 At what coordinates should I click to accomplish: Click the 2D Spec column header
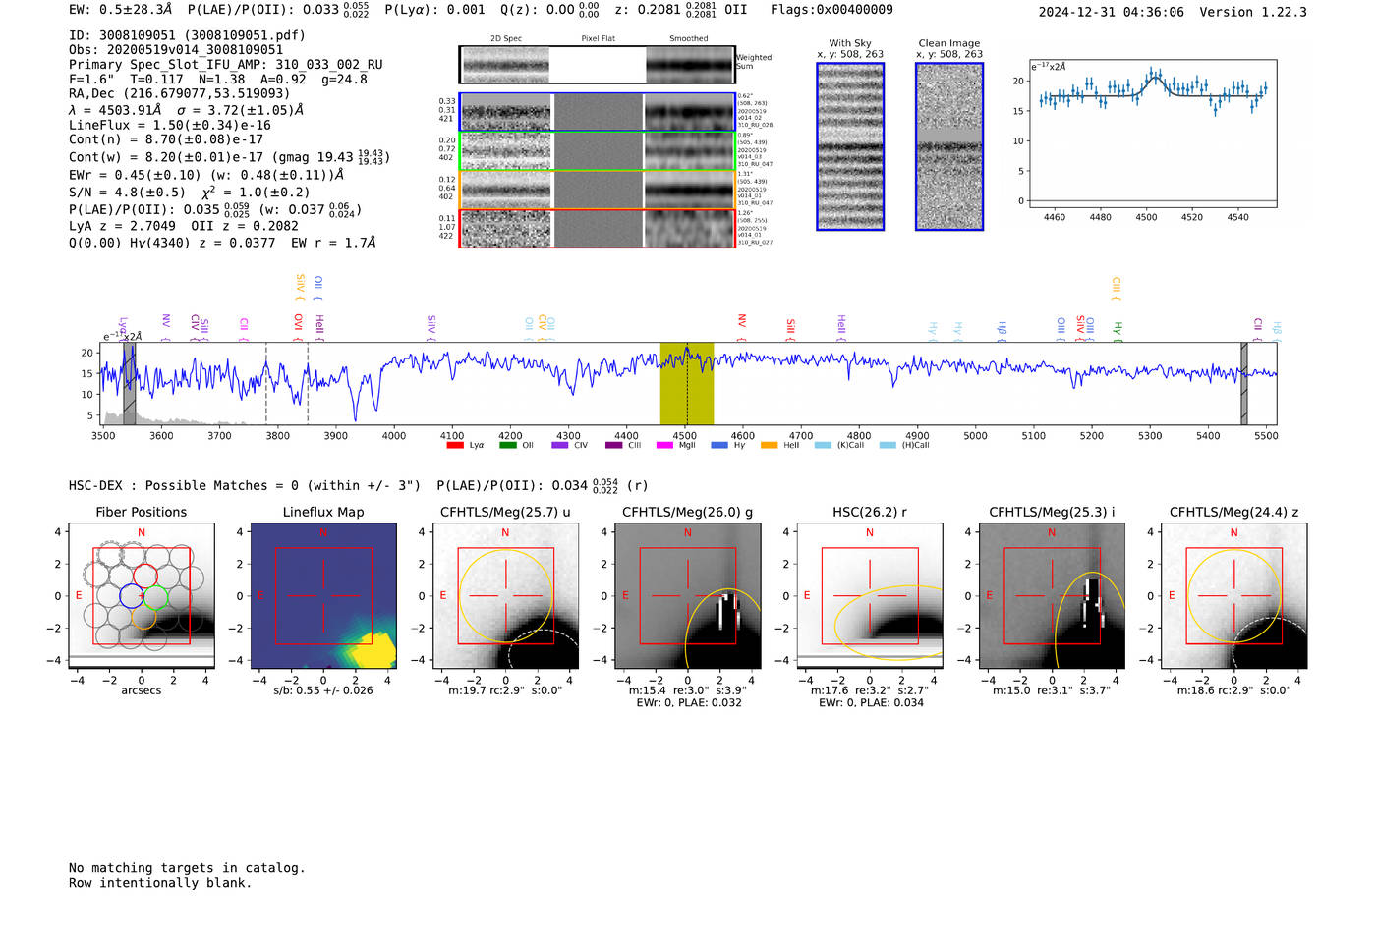[x=506, y=39]
